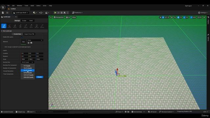
Task: Toggle grid snapping in viewport
Action: click(x=178, y=17)
